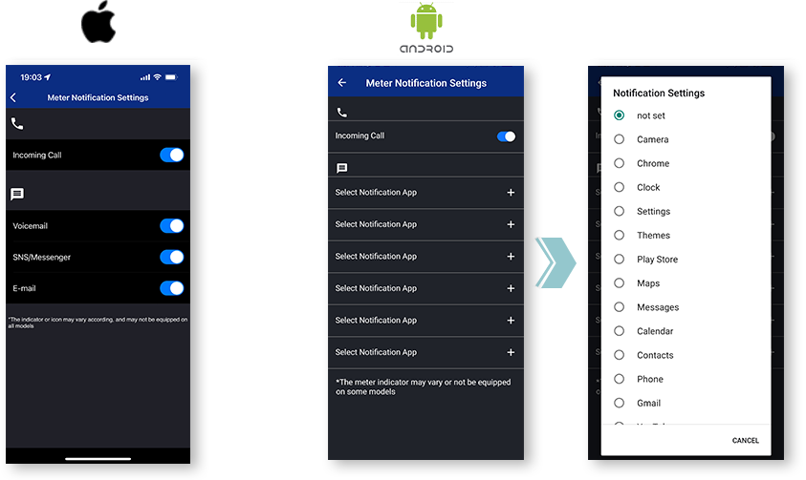Switch off the E-mail toggle
The height and width of the screenshot is (480, 806).
pos(171,288)
